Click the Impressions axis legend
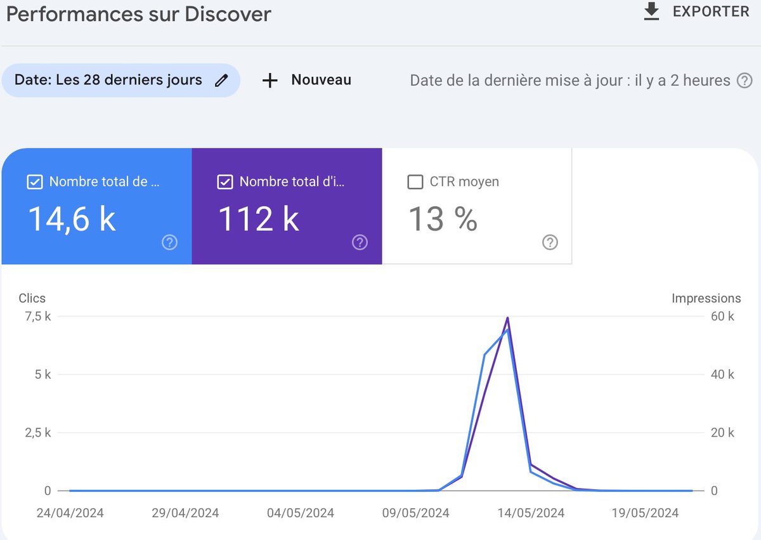The image size is (761, 540). pos(706,298)
